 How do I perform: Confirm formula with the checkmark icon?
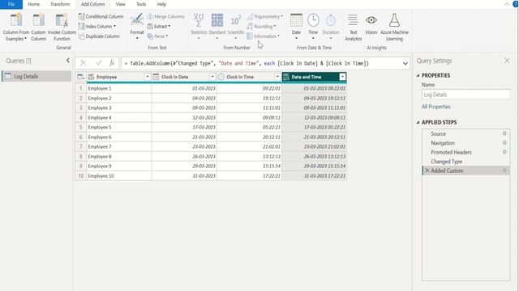[x=98, y=63]
